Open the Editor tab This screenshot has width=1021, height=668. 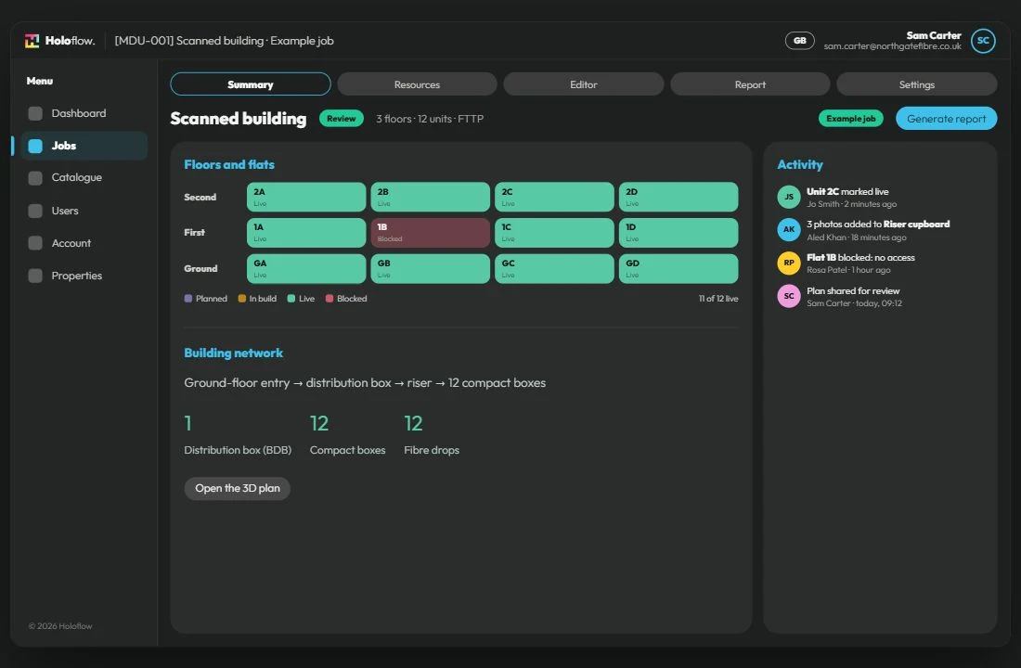tap(584, 84)
